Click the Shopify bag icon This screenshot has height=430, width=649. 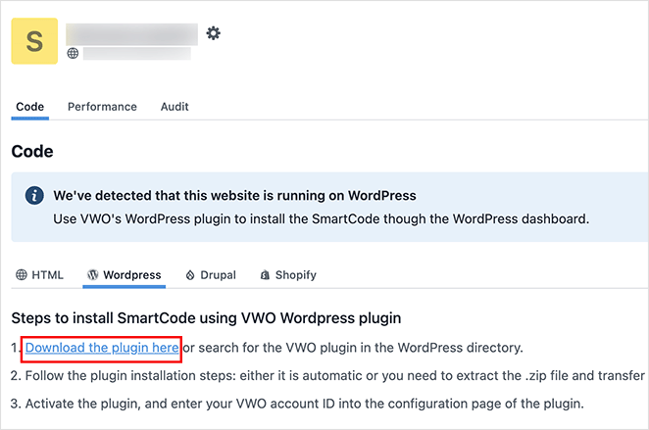tap(265, 275)
